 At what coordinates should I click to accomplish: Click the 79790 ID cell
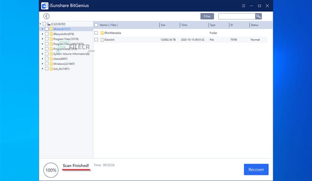[233, 40]
